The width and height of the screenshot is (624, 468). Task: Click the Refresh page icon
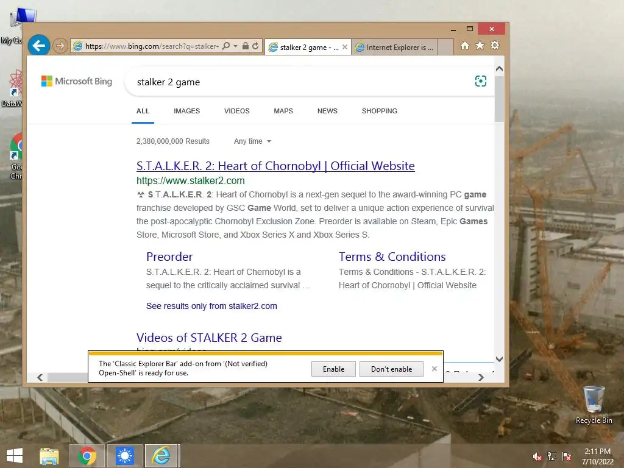coord(255,46)
